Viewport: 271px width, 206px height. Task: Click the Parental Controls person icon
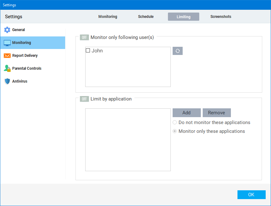7,68
